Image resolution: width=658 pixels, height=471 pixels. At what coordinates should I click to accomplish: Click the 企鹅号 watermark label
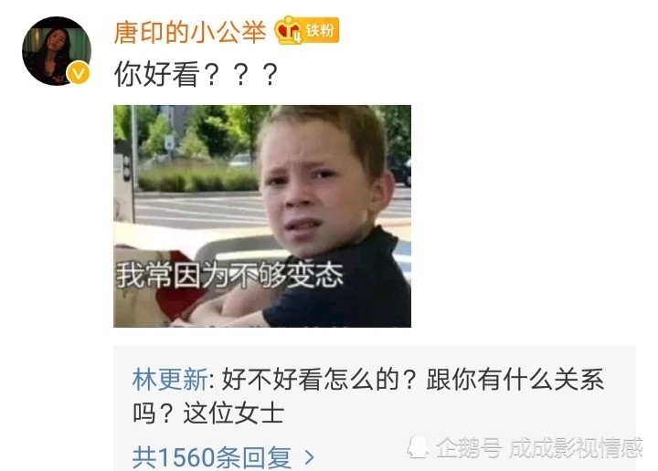pos(469,448)
